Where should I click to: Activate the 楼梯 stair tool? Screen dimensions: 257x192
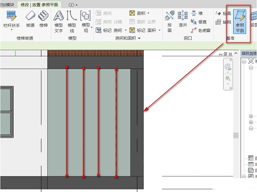coord(43,19)
